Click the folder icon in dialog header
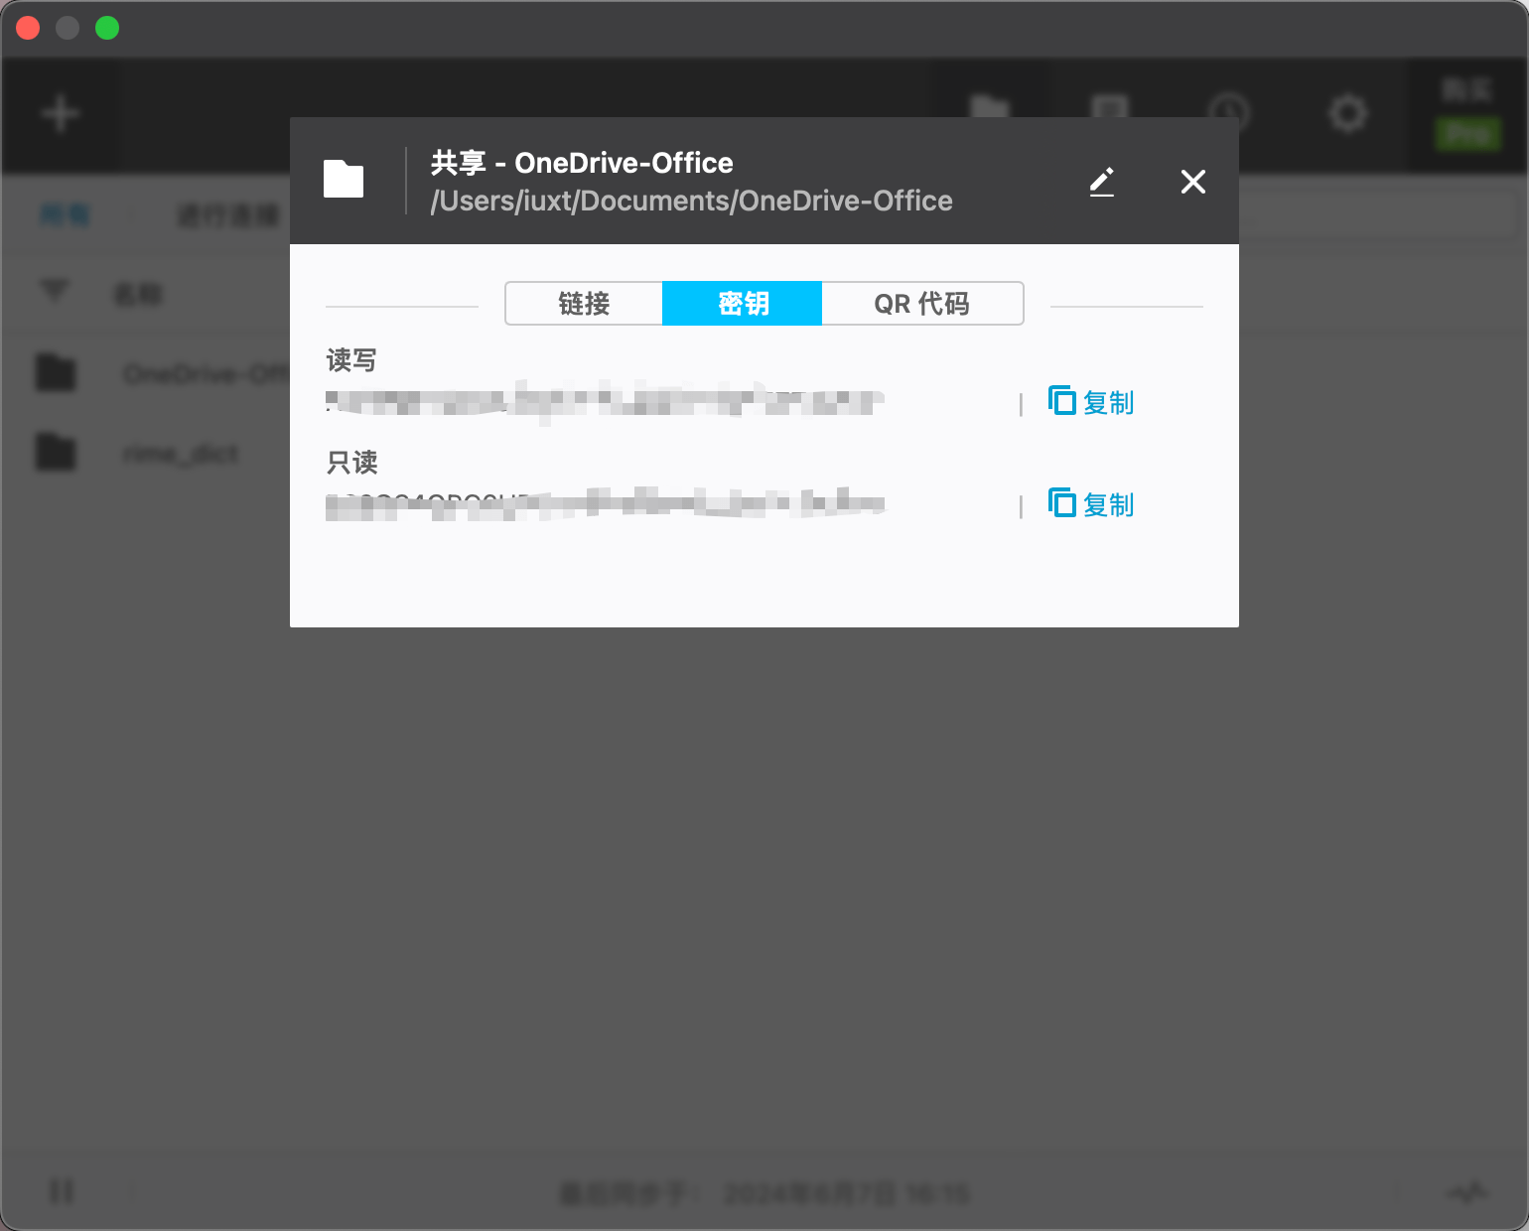Screen dimensions: 1529x1231 [344, 180]
